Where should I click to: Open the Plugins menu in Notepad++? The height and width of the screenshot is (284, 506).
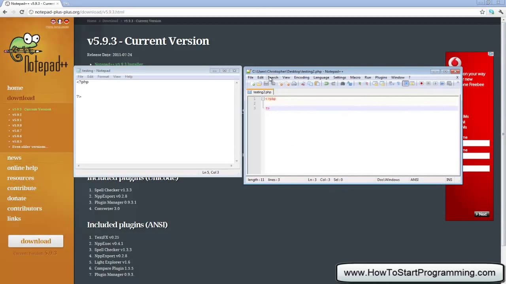click(x=381, y=77)
